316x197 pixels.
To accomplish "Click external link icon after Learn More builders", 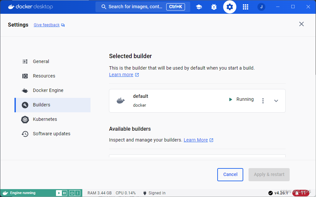I will pos(211,140).
